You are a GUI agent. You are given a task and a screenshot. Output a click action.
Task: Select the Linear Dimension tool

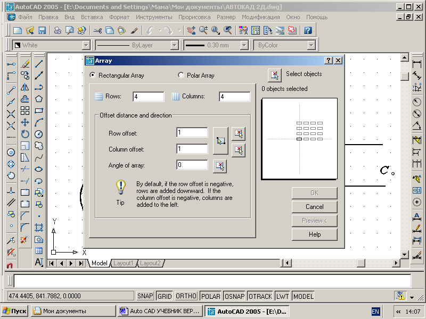pyautogui.click(x=417, y=64)
